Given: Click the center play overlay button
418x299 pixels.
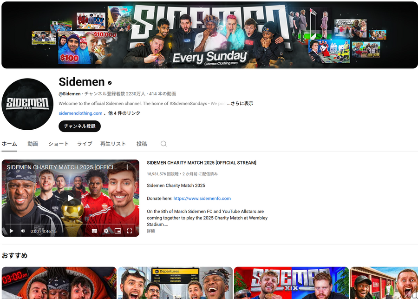Looking at the screenshot, I should click(x=71, y=198).
